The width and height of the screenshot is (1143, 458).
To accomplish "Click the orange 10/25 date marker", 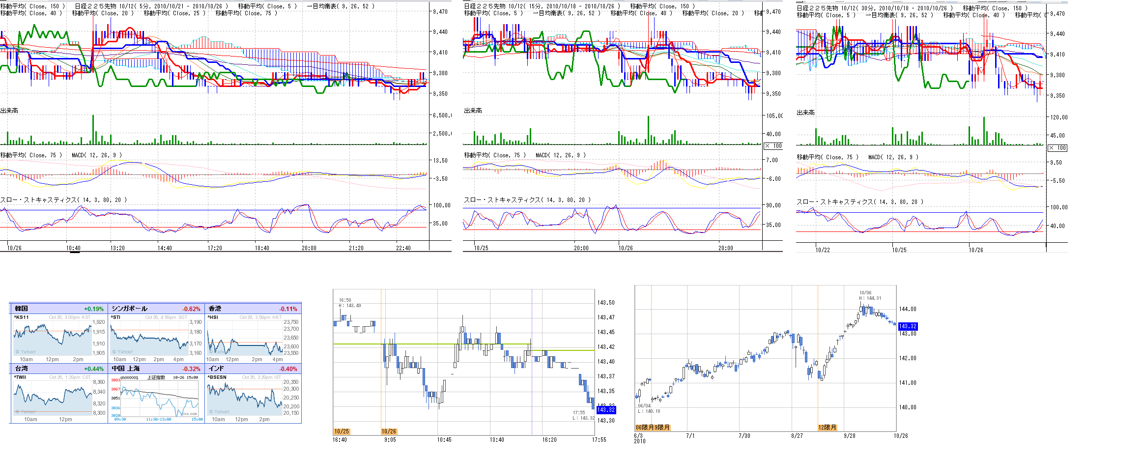I will tap(342, 431).
